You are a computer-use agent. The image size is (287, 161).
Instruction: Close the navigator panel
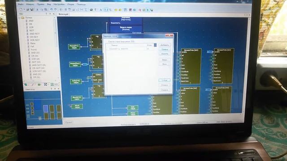(x=59, y=89)
